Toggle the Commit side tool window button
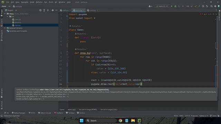The width and height of the screenshot is (221, 124). tap(1, 23)
